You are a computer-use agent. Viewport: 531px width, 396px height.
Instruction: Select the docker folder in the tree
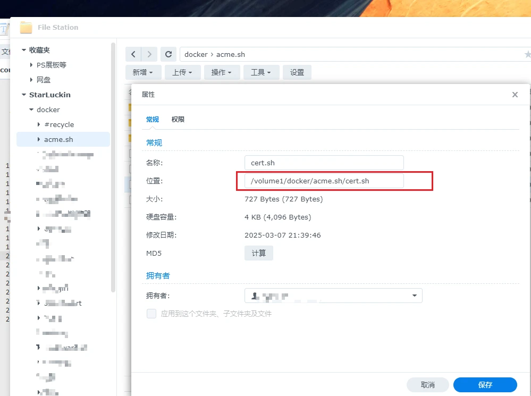(48, 109)
